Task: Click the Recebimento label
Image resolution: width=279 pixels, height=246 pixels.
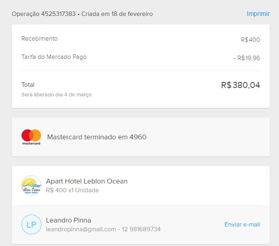Action: pyautogui.click(x=39, y=39)
